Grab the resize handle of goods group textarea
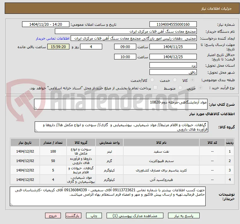This screenshot has width=240, height=224. 36,131
